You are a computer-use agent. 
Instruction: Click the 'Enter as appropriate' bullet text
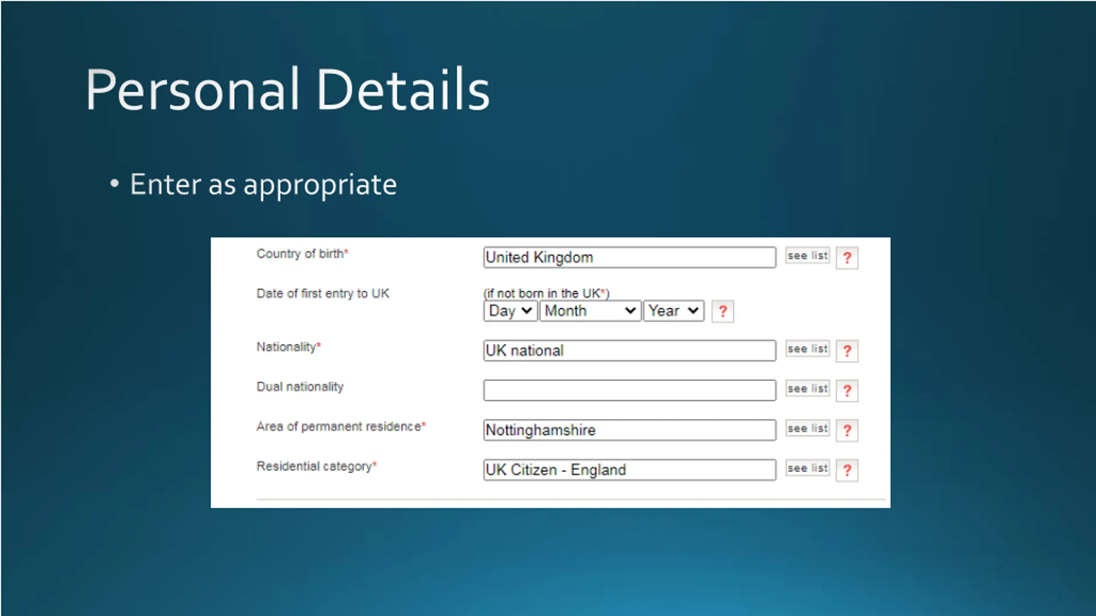[263, 185]
